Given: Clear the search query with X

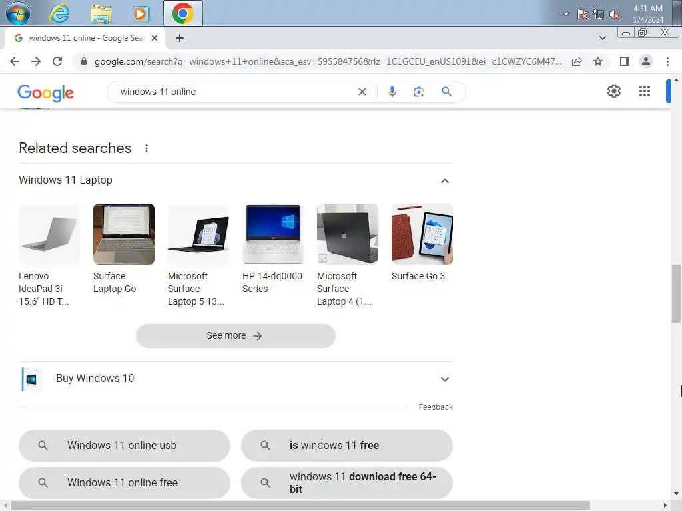Looking at the screenshot, I should (x=362, y=92).
